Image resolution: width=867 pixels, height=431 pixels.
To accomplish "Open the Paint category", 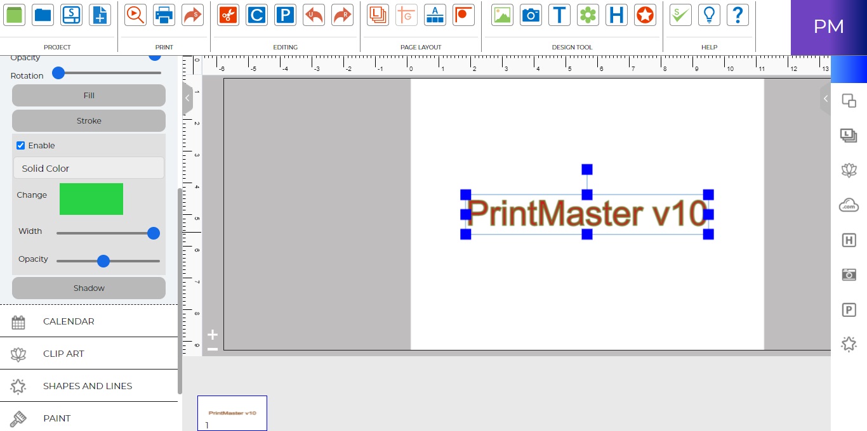I will click(x=89, y=418).
